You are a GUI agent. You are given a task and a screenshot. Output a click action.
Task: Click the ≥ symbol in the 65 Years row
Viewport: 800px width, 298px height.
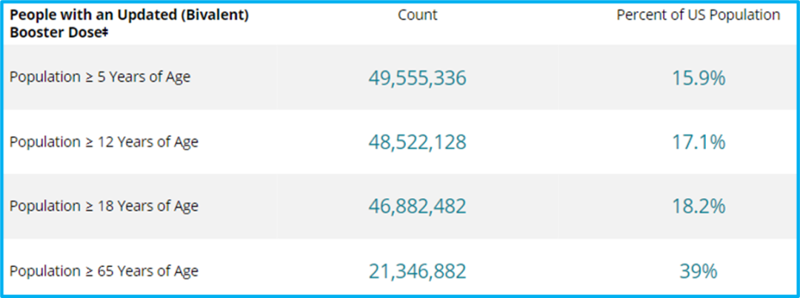tap(88, 272)
